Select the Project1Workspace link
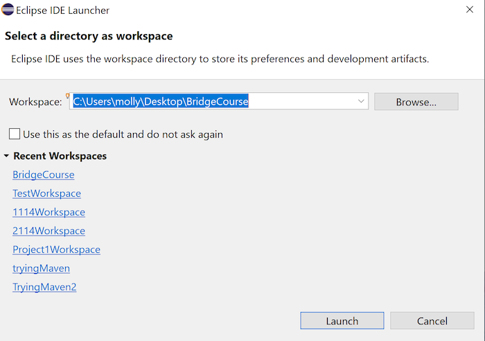 [56, 250]
